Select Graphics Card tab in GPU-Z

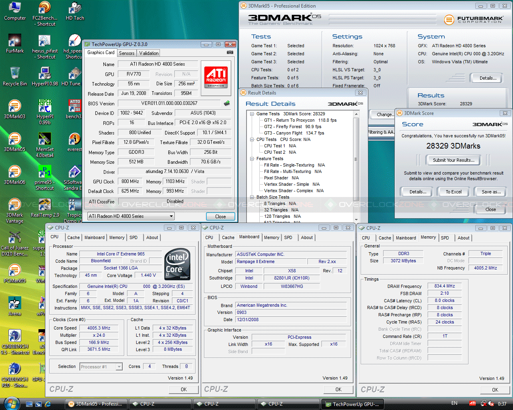point(101,52)
